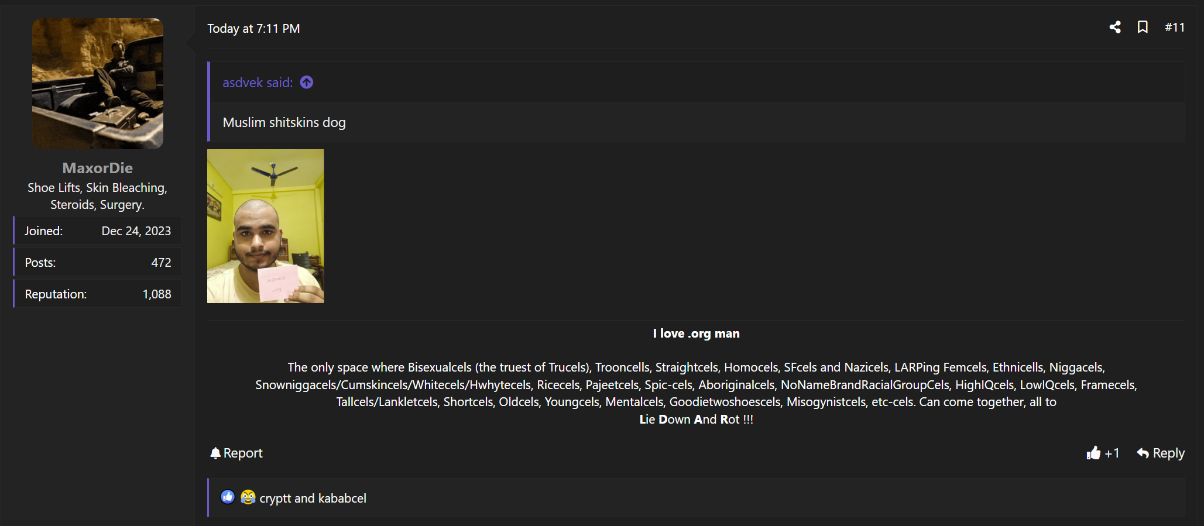The image size is (1204, 526).
Task: Click the quoted asdvek message body
Action: (284, 122)
